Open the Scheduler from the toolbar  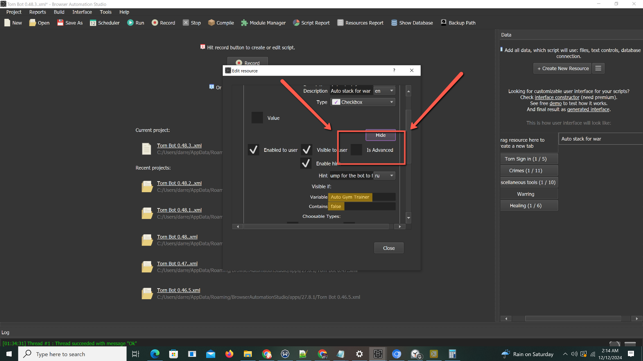93,23
